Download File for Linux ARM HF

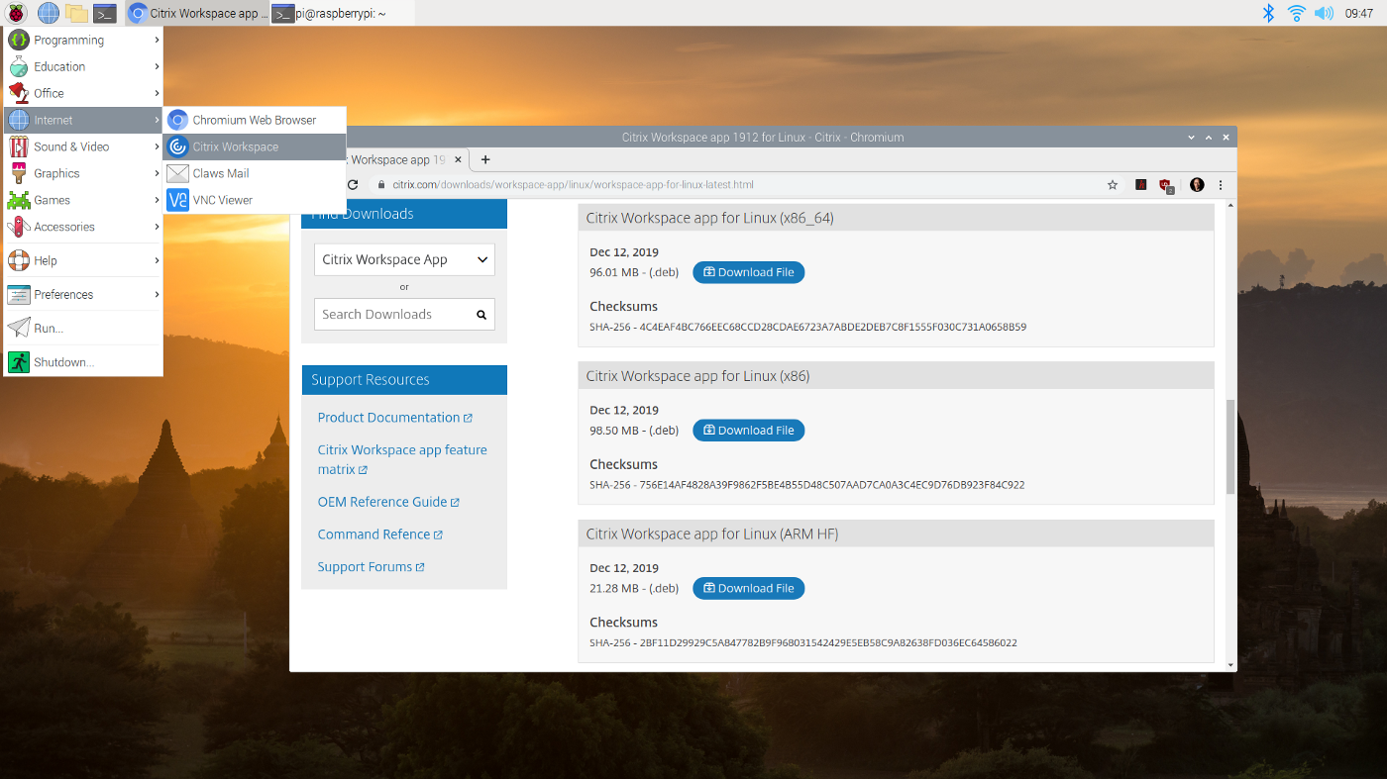[x=748, y=588]
